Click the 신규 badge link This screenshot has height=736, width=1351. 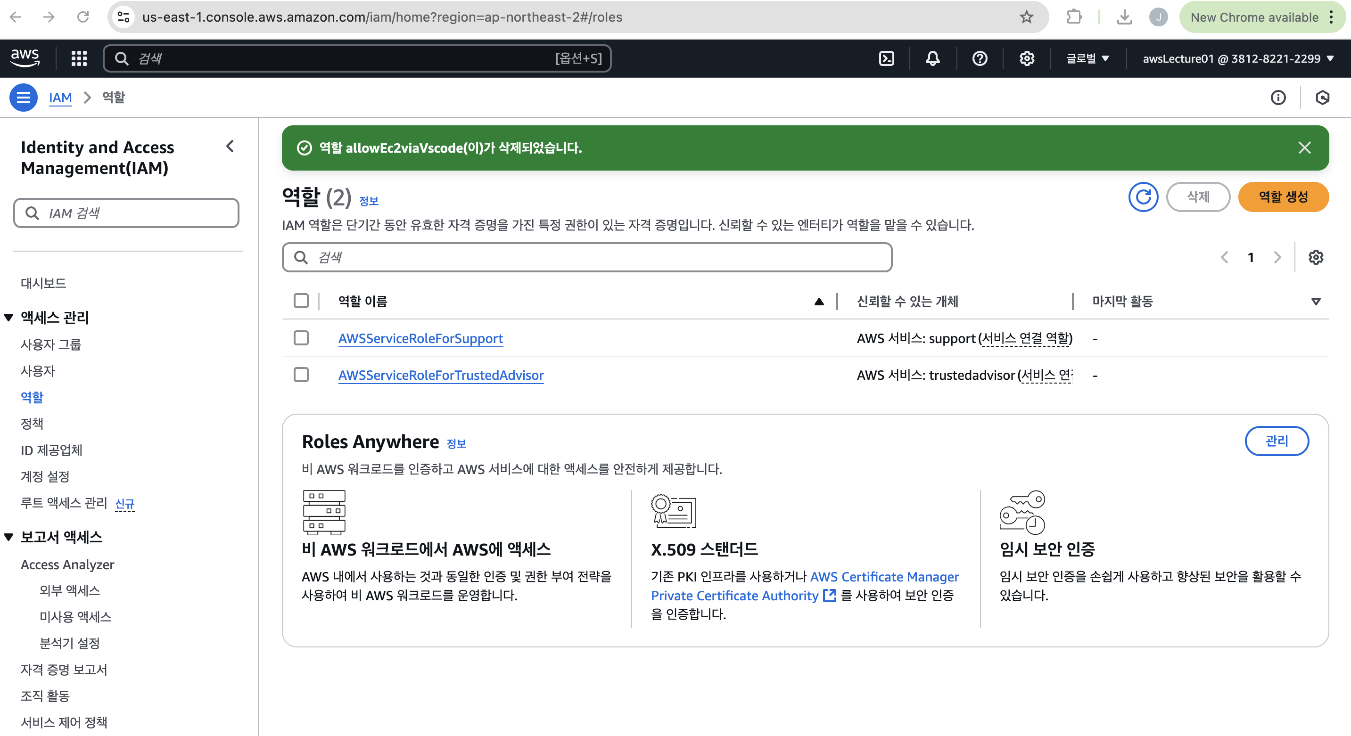point(125,504)
